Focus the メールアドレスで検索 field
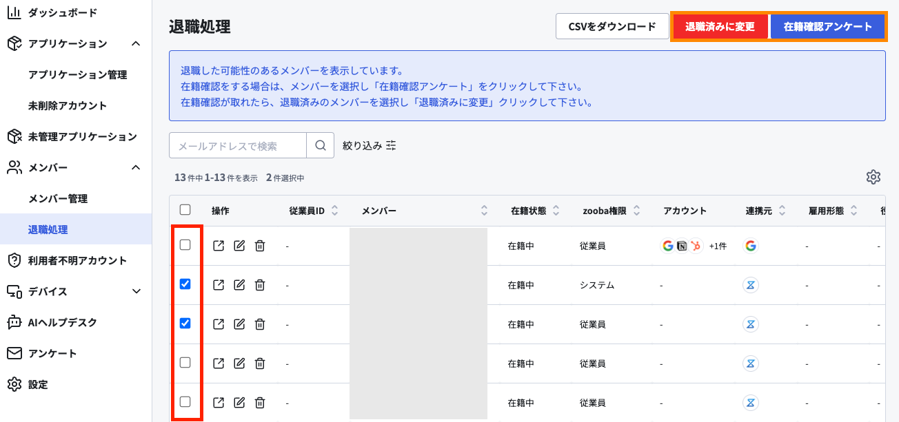Viewport: 899px width, 422px height. coord(238,145)
